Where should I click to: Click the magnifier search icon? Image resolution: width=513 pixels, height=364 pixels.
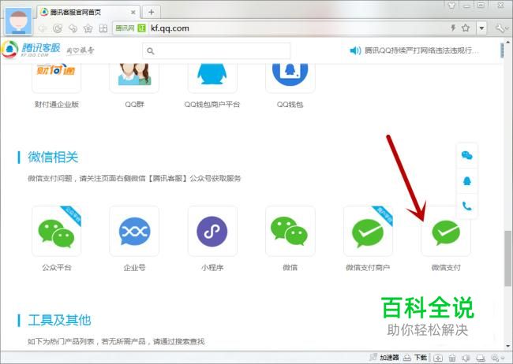(x=151, y=51)
